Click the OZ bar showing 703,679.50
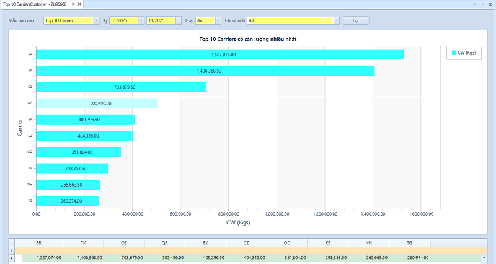 (x=121, y=87)
